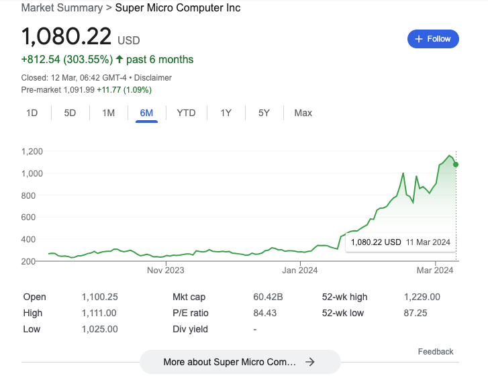Click the arrow icon in More about button
The height and width of the screenshot is (380, 488).
coord(309,362)
